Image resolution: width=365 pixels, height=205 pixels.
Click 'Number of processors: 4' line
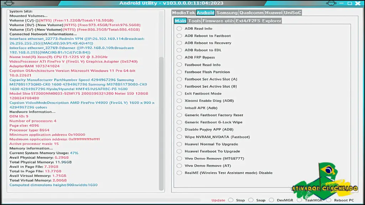click(33, 121)
